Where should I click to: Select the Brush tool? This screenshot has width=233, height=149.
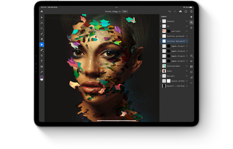(x=42, y=34)
